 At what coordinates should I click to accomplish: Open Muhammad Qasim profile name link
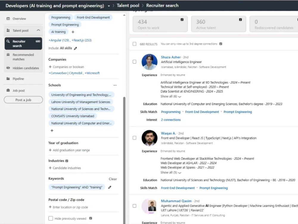176,201
